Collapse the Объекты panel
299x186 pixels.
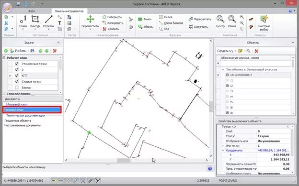coord(293,43)
